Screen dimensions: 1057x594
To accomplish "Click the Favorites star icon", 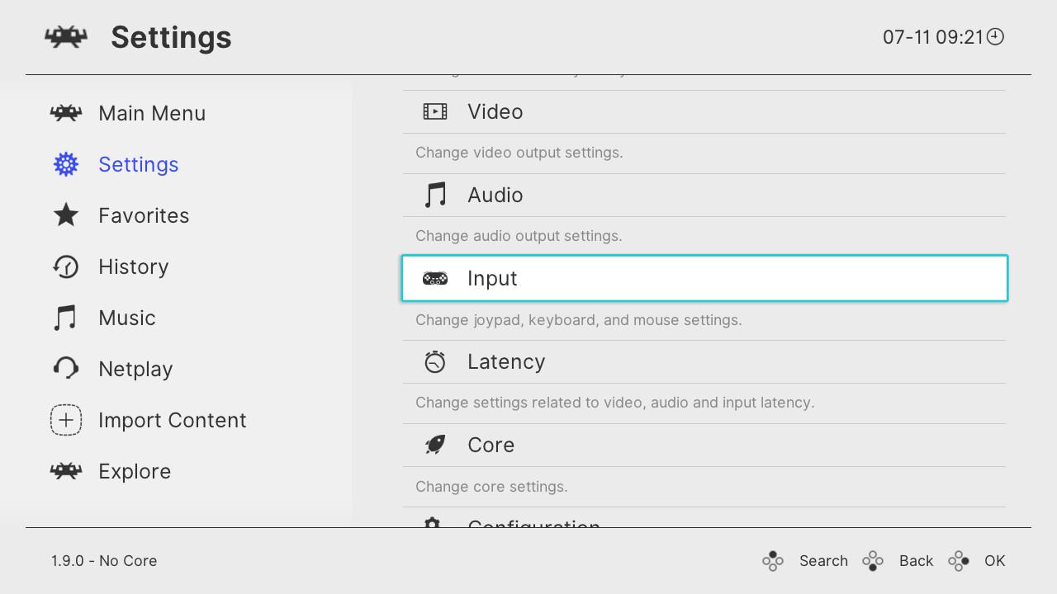I will [66, 215].
